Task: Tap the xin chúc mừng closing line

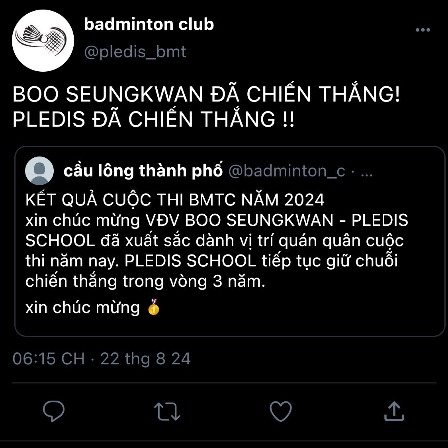Action: coord(92,307)
